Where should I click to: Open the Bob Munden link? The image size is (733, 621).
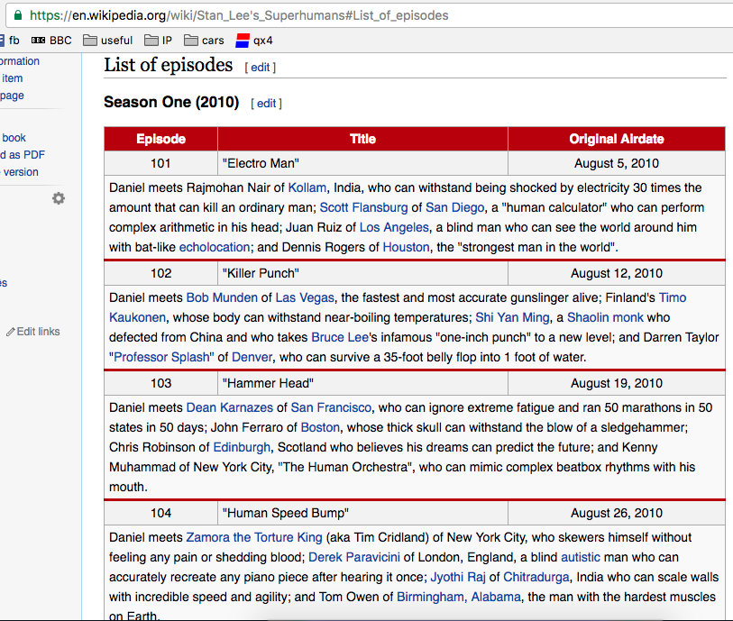click(222, 297)
